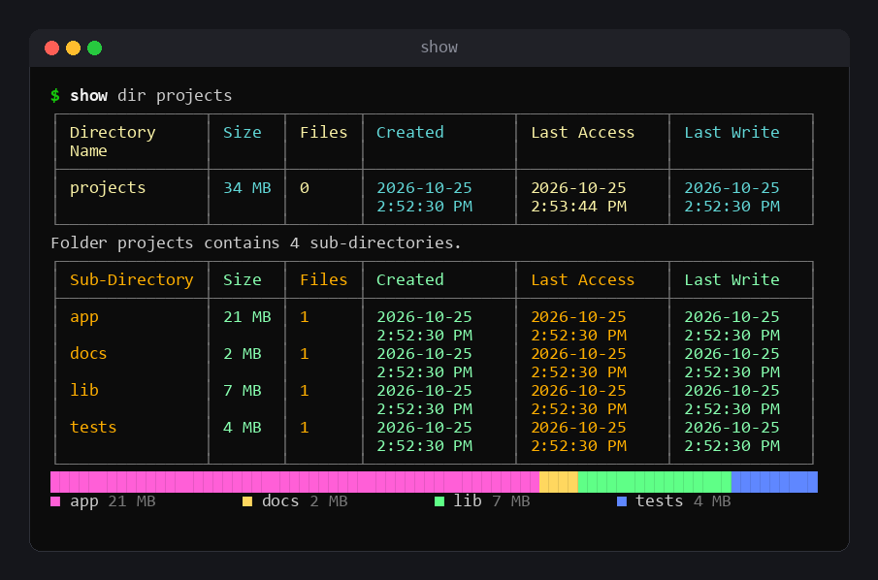Click the yellow docs segment of the size bar
The image size is (878, 580).
tap(558, 482)
